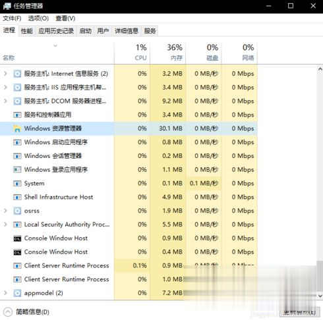Switch to the 用户 tab

pos(103,31)
